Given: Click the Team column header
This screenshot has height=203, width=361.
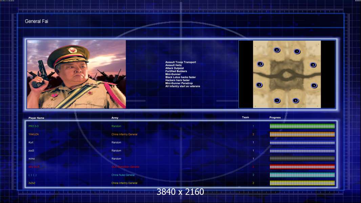Looking at the screenshot, I should [246, 117].
